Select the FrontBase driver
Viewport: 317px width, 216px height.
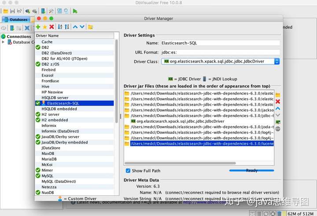click(74, 81)
